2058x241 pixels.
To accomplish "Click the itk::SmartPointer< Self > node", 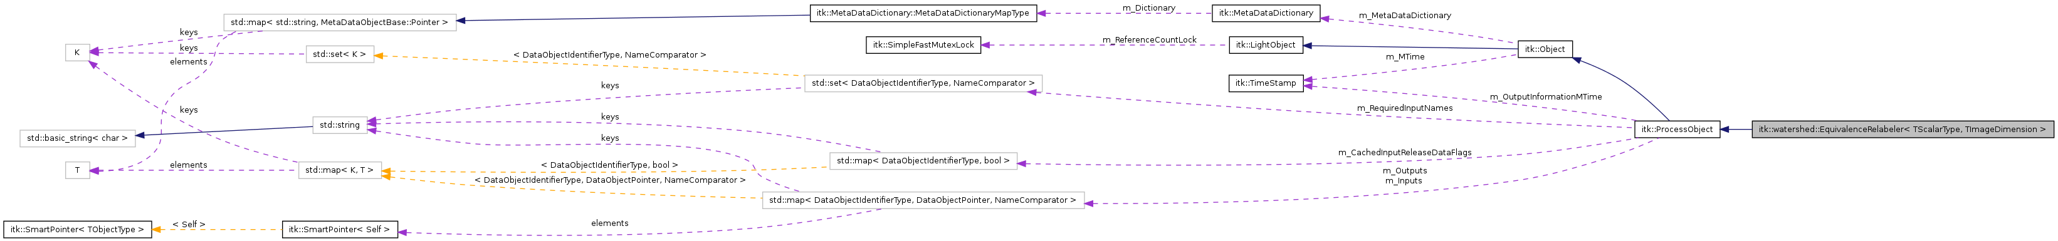I will click(340, 230).
